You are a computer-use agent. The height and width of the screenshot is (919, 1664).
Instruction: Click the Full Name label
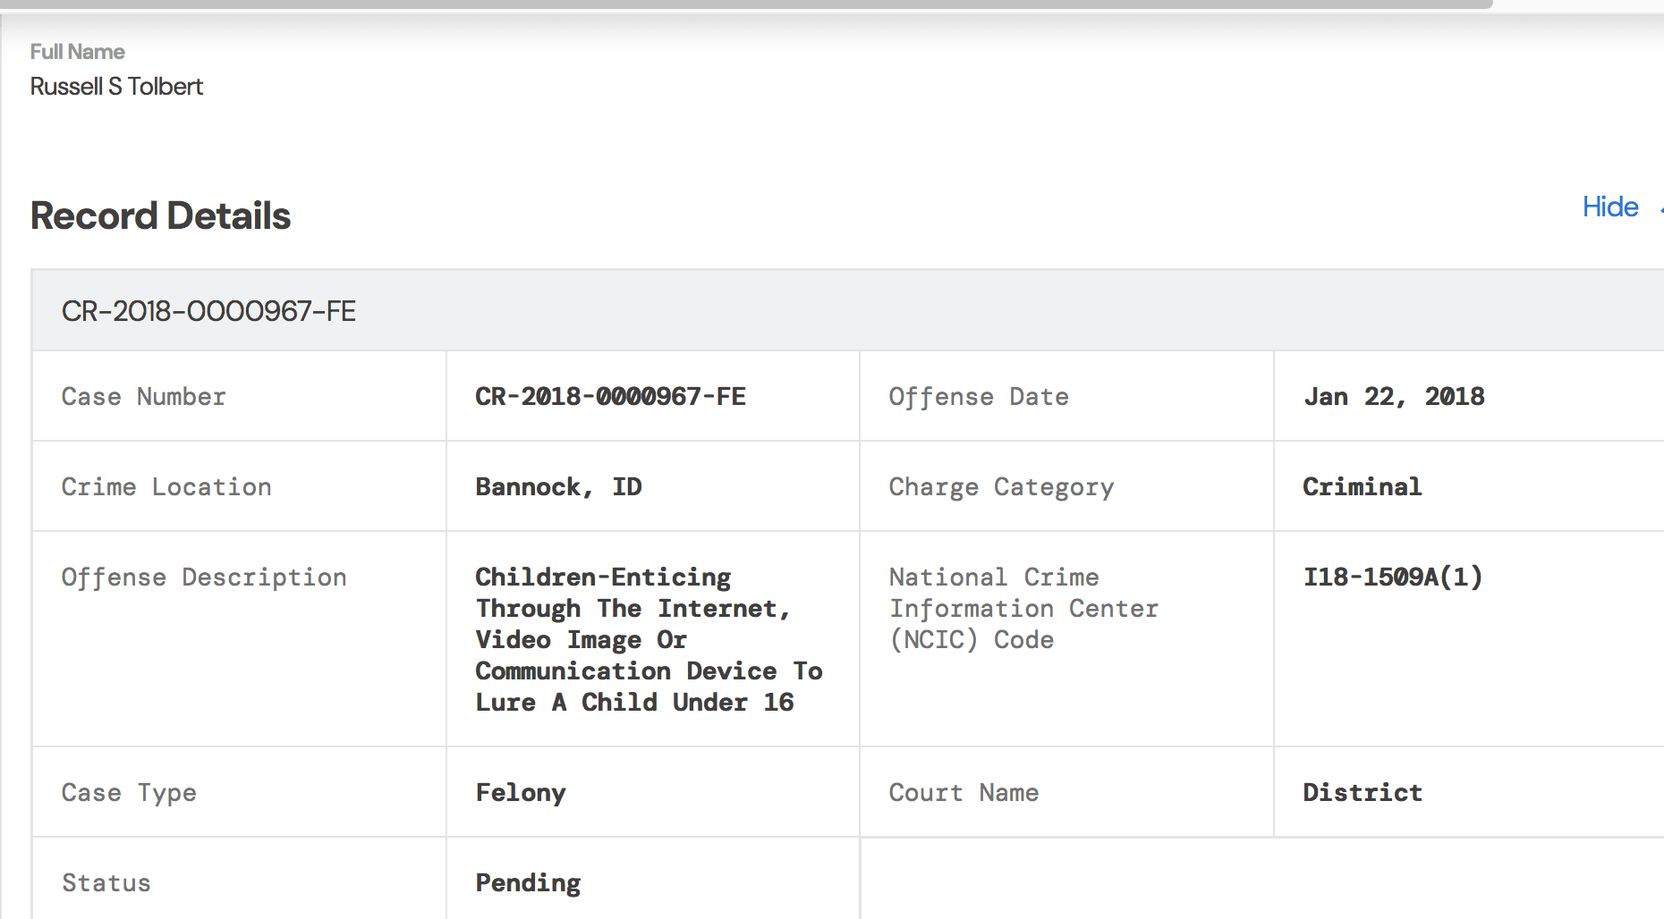point(77,52)
